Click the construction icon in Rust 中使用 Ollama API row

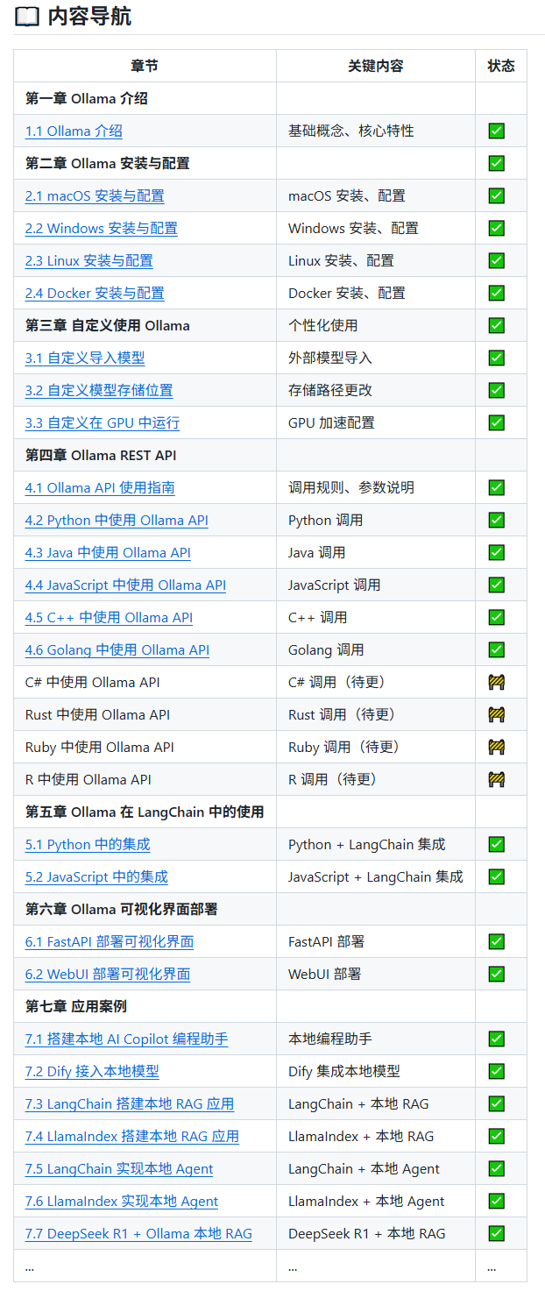(x=496, y=714)
